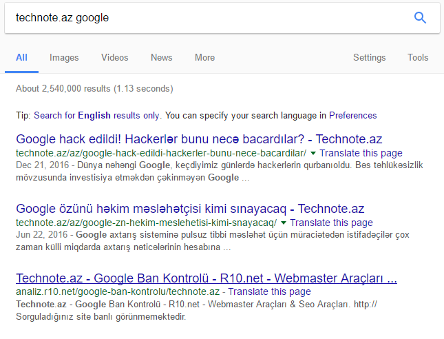The image size is (444, 339).
Task: Expand dropdown arrow beside hekim-meslehetisi URL
Action: tap(284, 223)
